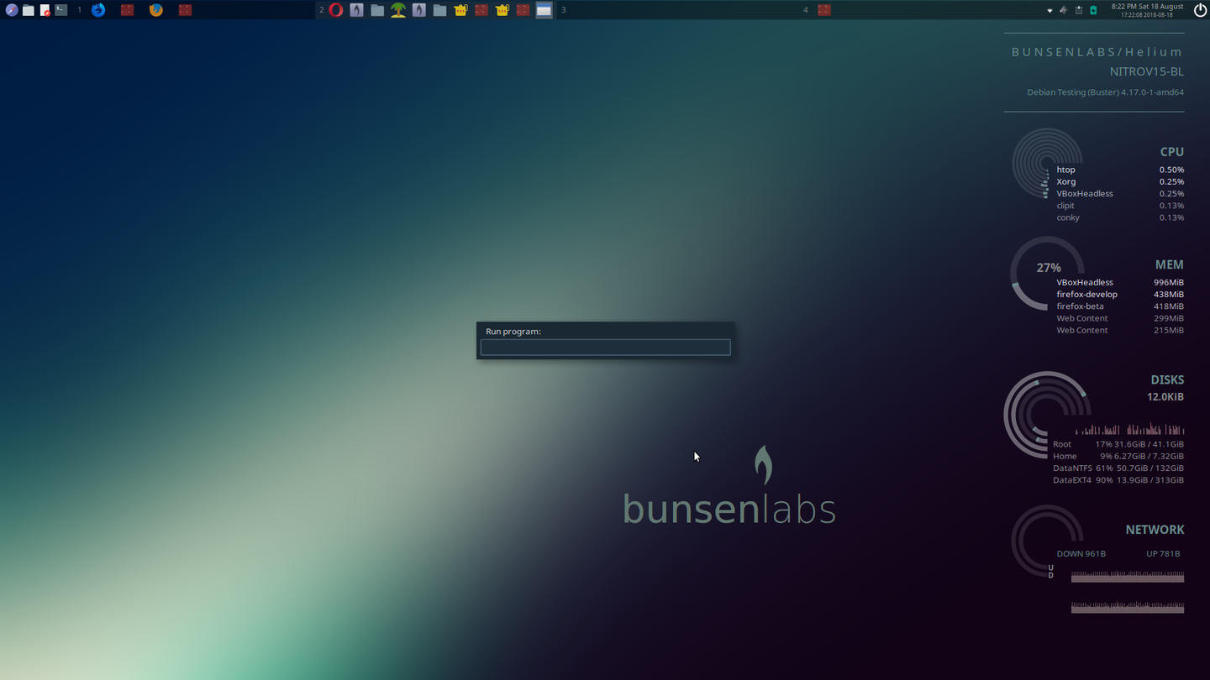Select folder icon left of palm tree
The image size is (1210, 680).
pyautogui.click(x=377, y=10)
